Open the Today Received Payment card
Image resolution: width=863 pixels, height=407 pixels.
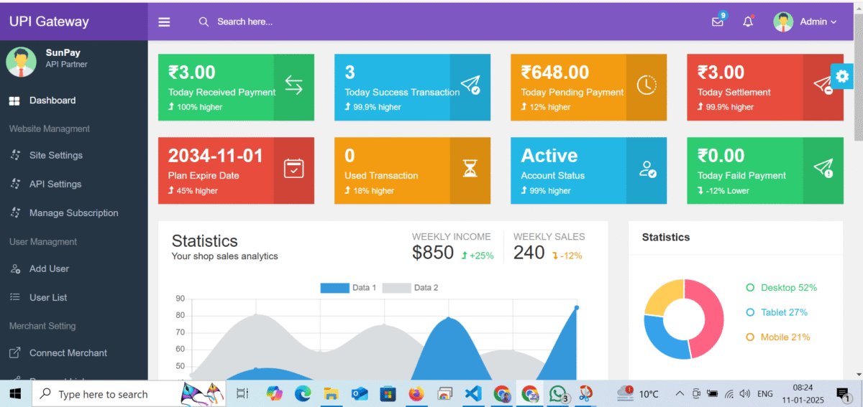[x=236, y=87]
